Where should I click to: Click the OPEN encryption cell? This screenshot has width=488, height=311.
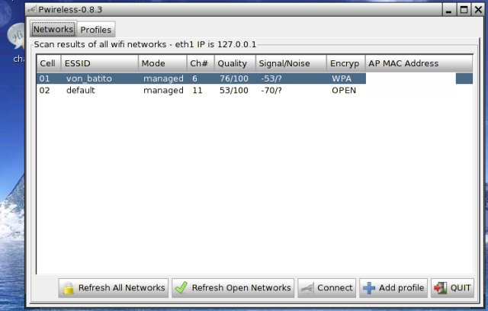pos(344,90)
